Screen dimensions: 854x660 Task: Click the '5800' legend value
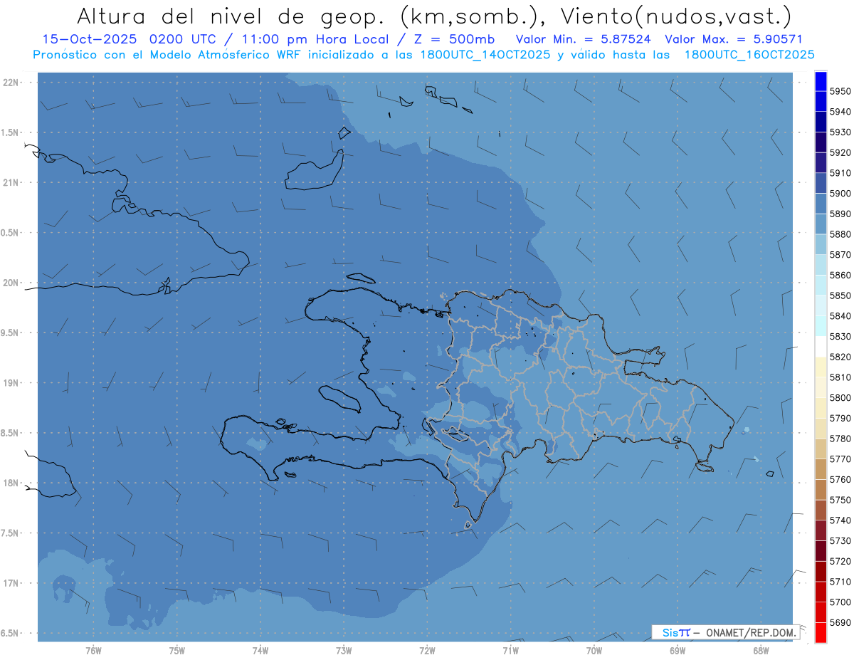(840, 398)
